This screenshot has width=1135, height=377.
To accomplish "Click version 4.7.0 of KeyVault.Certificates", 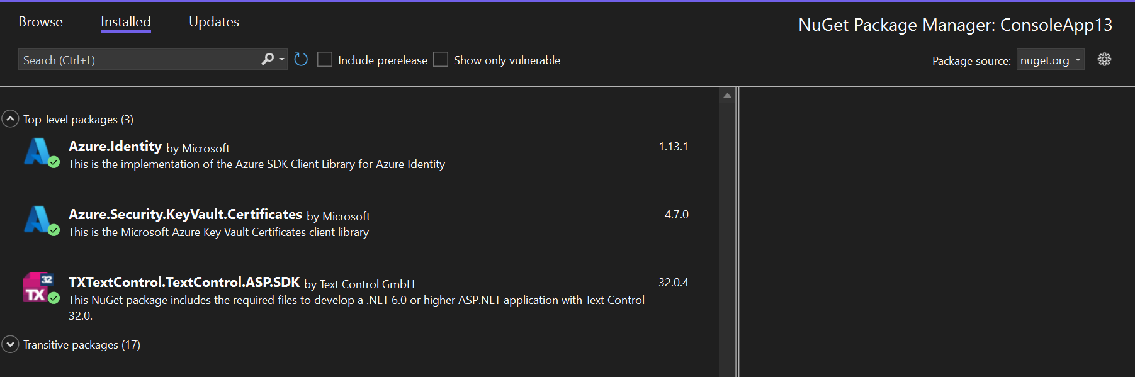I will (676, 215).
